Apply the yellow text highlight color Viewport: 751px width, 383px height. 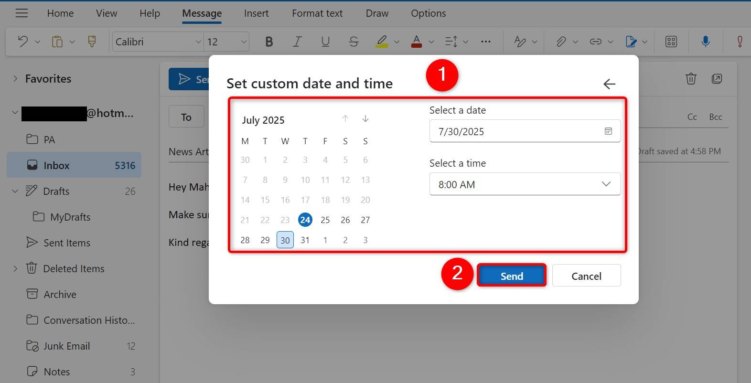click(x=382, y=42)
